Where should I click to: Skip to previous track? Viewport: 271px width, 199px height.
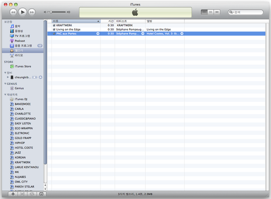pos(13,12)
